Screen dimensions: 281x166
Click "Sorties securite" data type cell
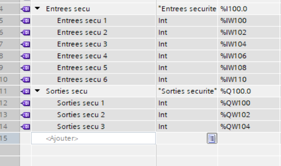tap(187, 91)
